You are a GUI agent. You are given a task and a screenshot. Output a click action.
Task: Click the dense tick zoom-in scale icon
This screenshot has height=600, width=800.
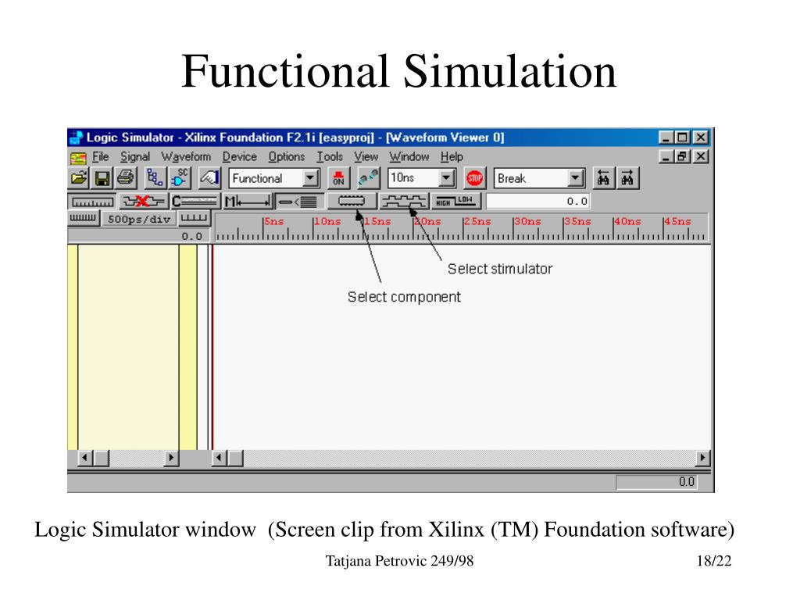pyautogui.click(x=83, y=219)
